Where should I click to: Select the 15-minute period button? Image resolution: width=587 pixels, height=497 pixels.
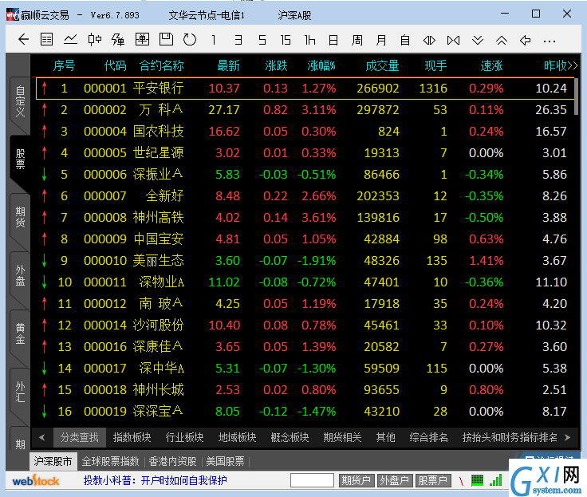coord(286,40)
